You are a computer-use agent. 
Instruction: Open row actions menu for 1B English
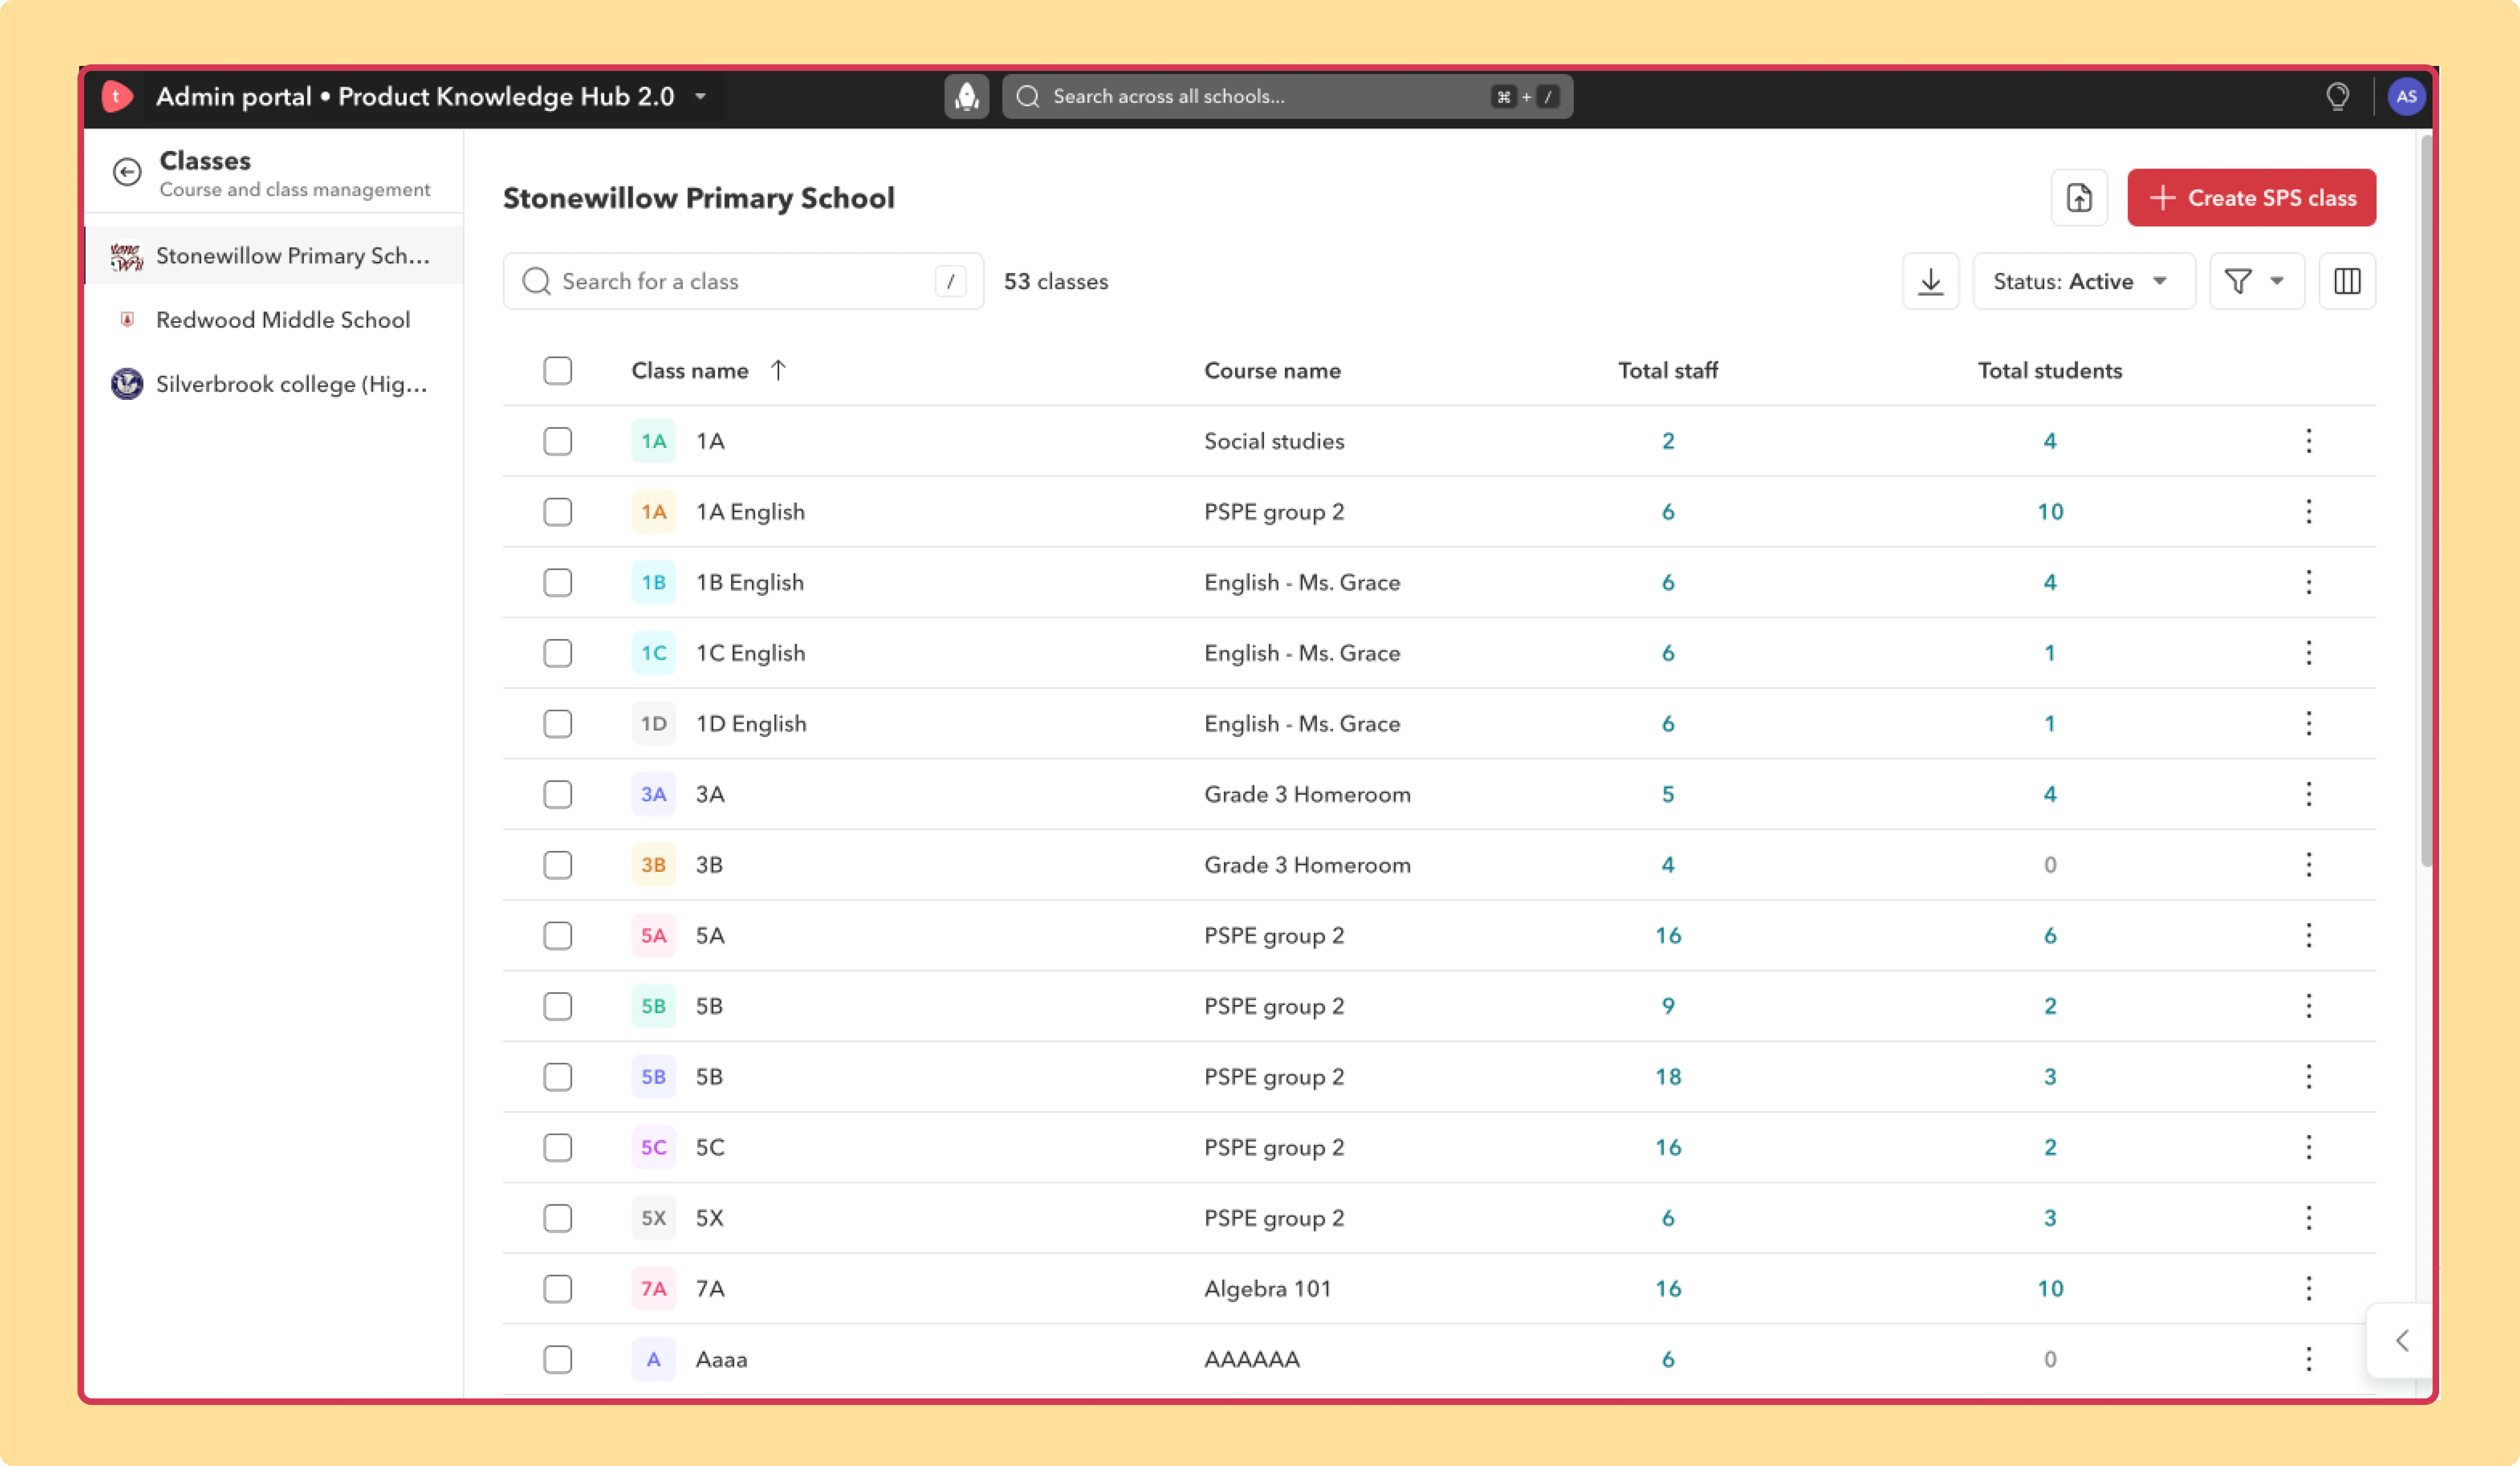tap(2309, 582)
